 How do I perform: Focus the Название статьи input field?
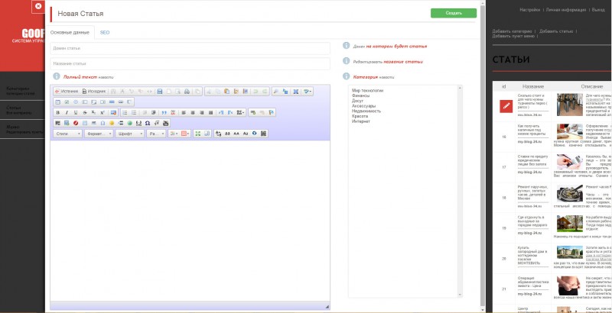coord(190,63)
